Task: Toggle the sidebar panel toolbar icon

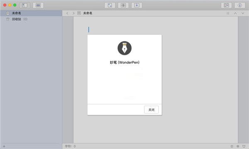Action: 24,5
